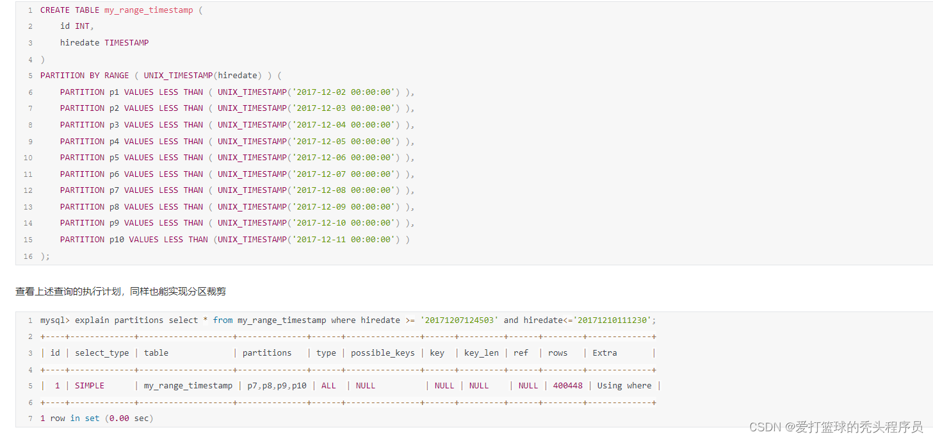933x439 pixels.
Task: Click the SIMPLE select_type value
Action: point(89,385)
